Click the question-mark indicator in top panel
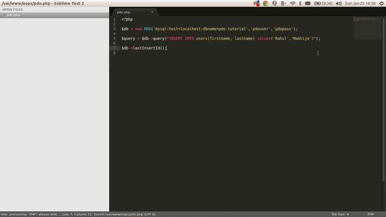The height and width of the screenshot is (217, 386). tap(274, 4)
